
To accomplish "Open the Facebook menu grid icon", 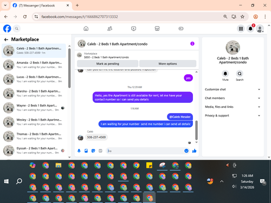I will [241, 29].
